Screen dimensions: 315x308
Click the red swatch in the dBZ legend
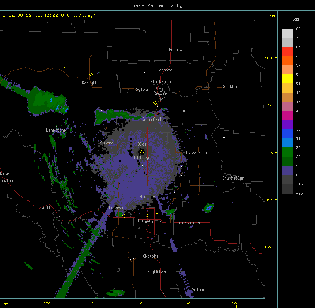pyautogui.click(x=287, y=51)
